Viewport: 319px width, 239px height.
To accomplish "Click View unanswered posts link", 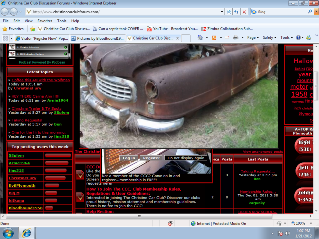I will (263, 152).
